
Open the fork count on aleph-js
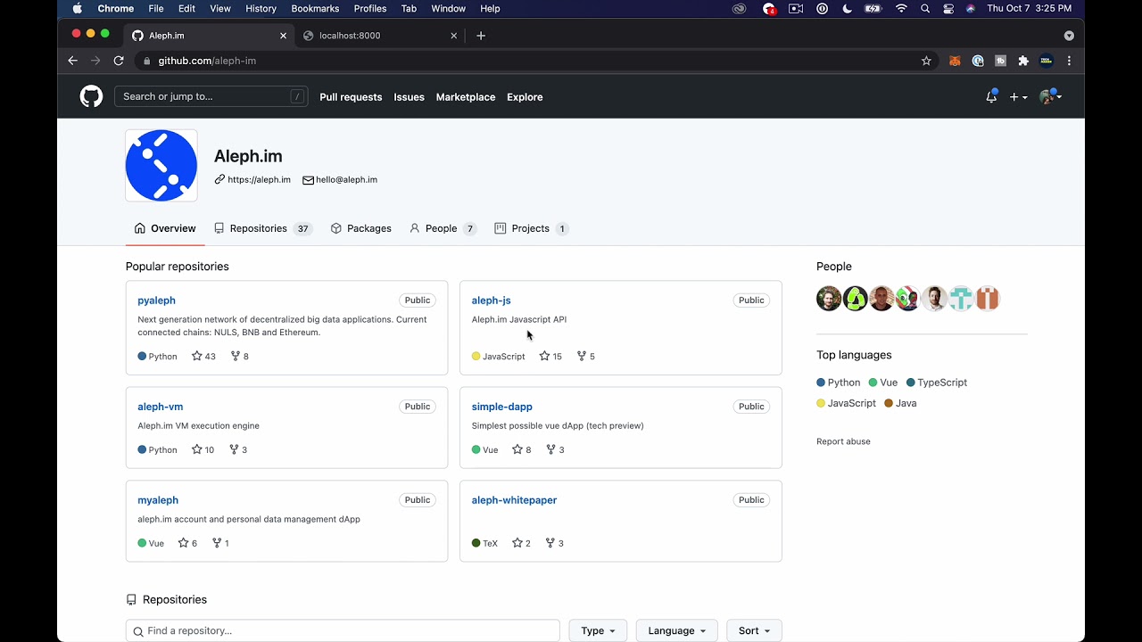point(585,357)
